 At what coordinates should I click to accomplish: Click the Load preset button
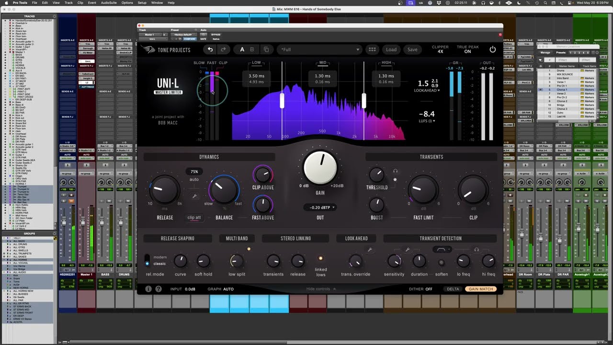pos(391,49)
